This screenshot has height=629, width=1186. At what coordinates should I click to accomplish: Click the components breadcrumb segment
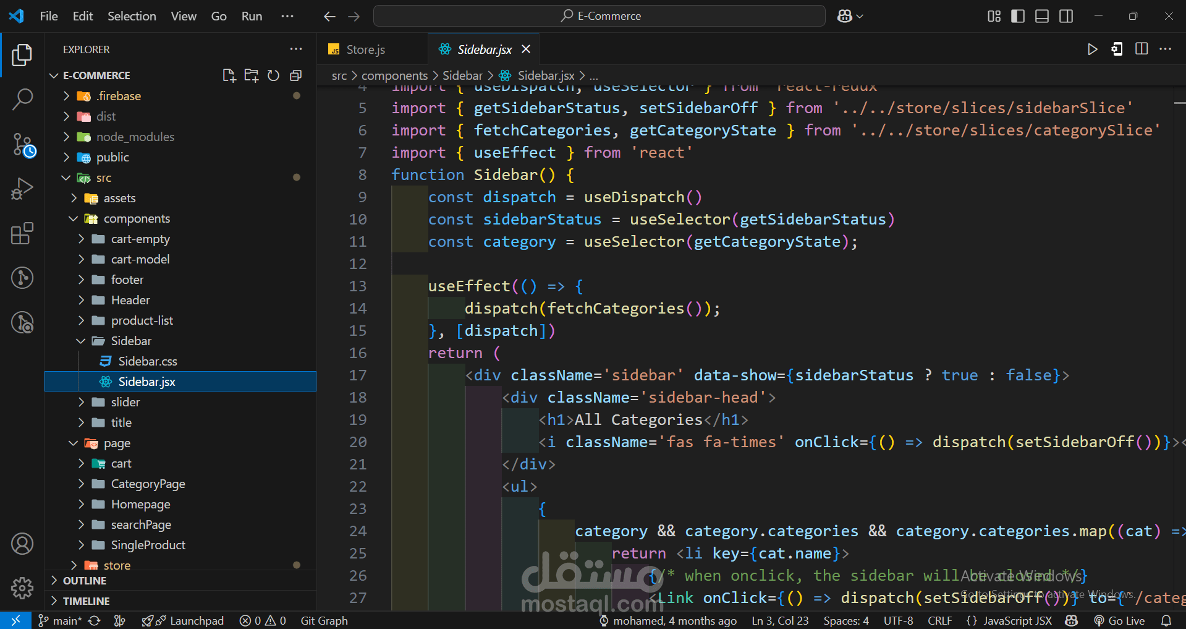394,75
